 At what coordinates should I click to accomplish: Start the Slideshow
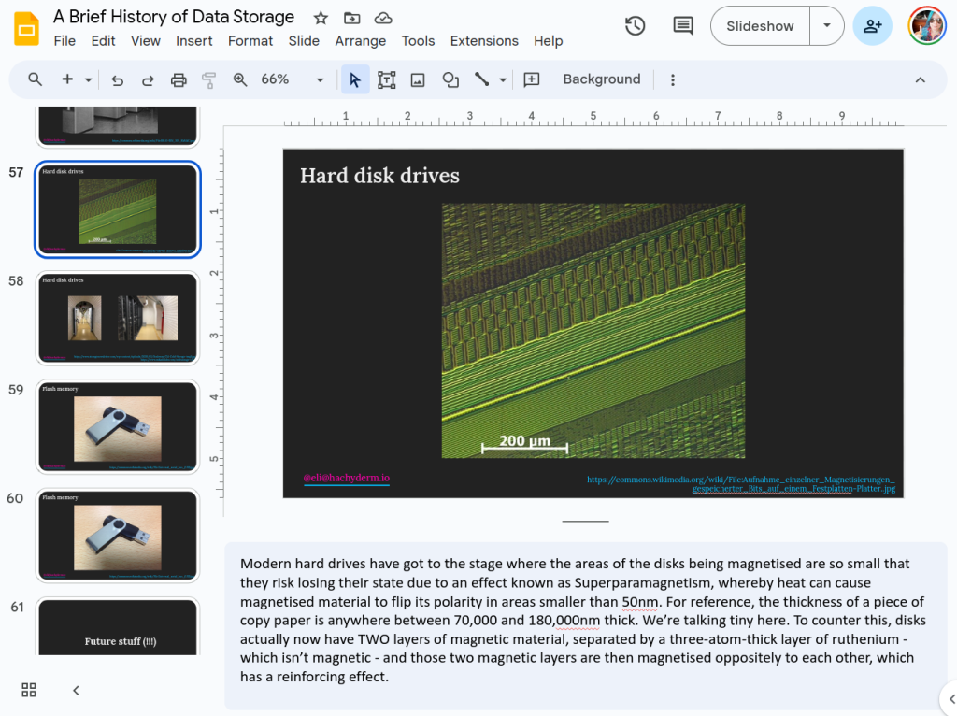pyautogui.click(x=759, y=26)
